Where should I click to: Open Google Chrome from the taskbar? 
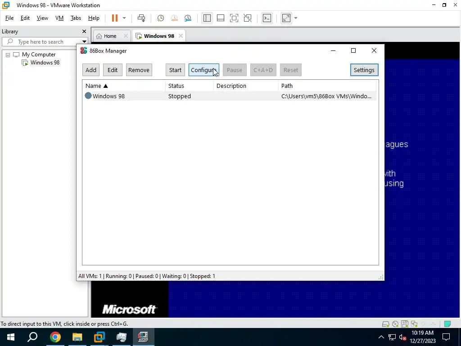[55, 337]
